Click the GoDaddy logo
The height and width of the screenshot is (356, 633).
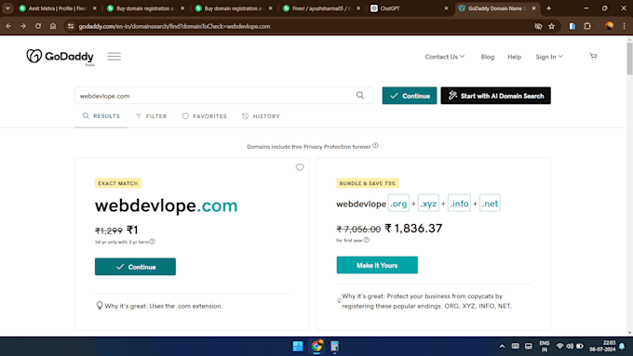[60, 57]
